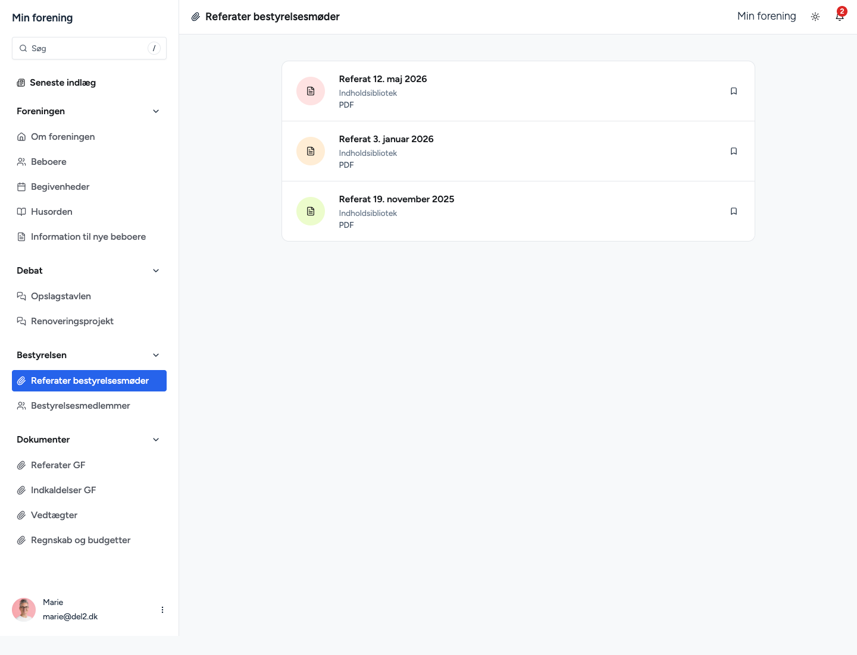Open Referat 12. maj 2026 title
The image size is (857, 655).
click(383, 79)
